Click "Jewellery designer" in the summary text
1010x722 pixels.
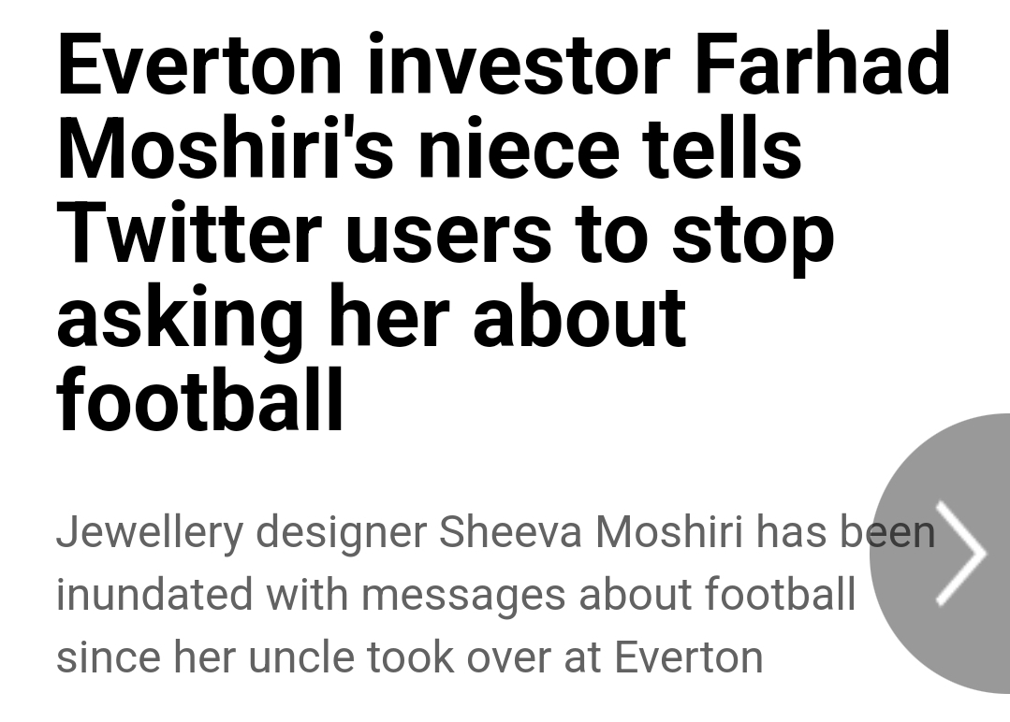click(241, 532)
